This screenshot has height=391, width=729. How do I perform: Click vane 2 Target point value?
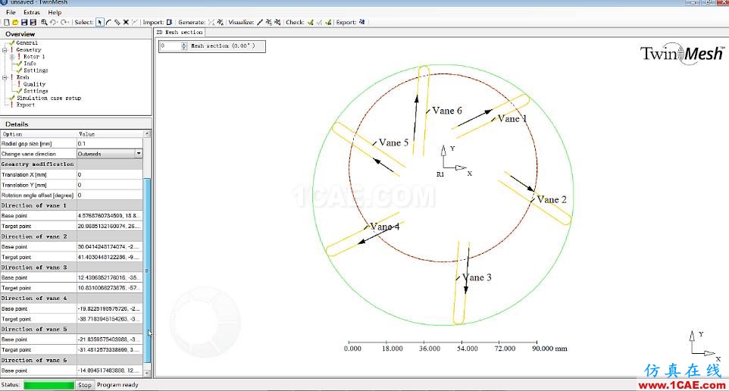[109, 257]
